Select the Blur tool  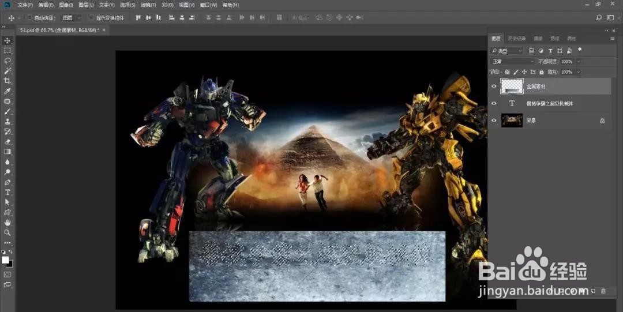point(7,161)
